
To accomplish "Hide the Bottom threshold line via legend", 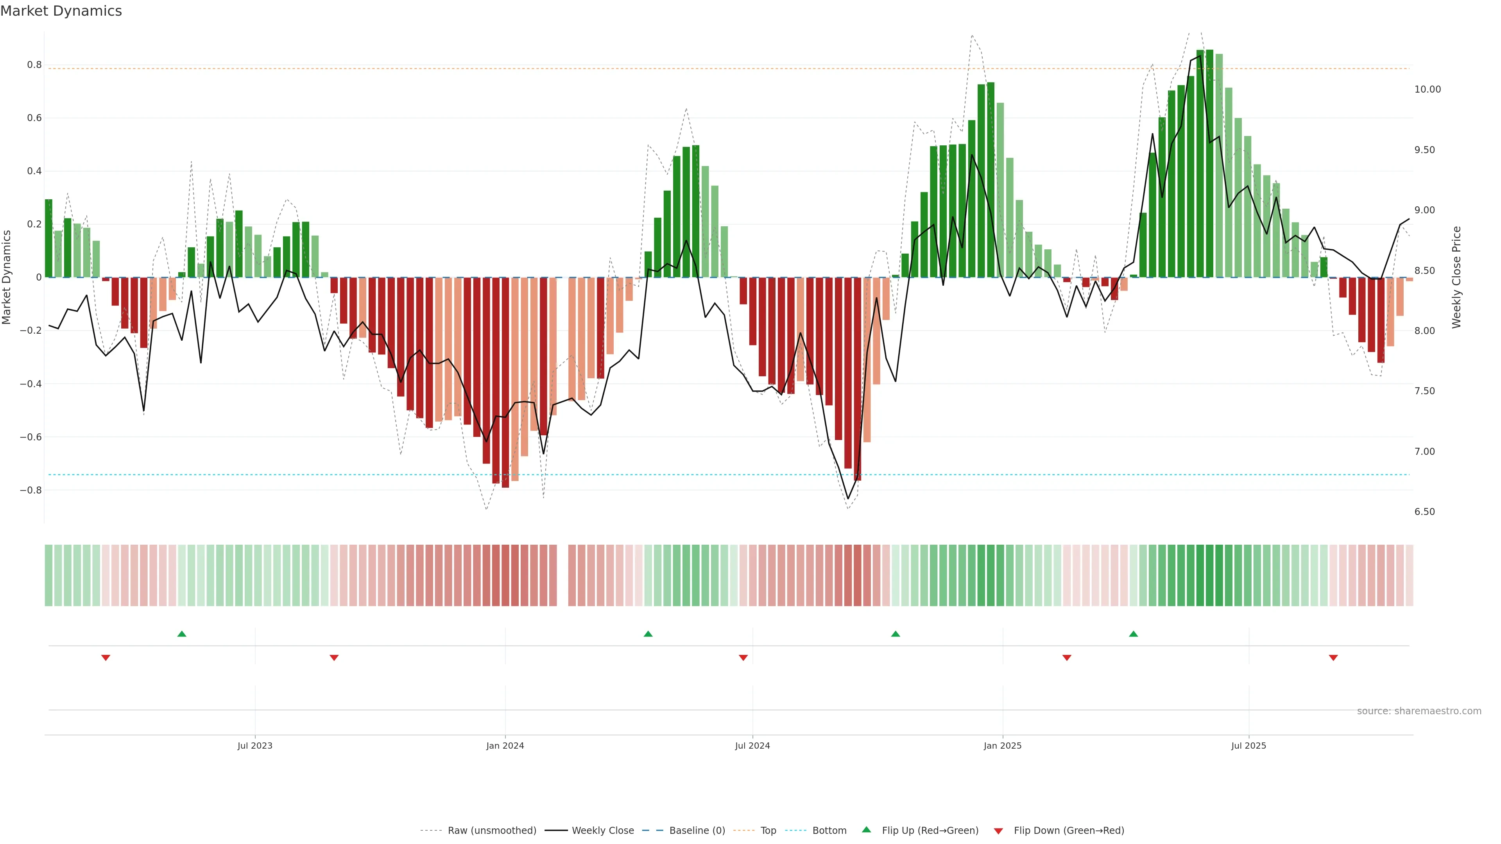I will click(x=829, y=831).
